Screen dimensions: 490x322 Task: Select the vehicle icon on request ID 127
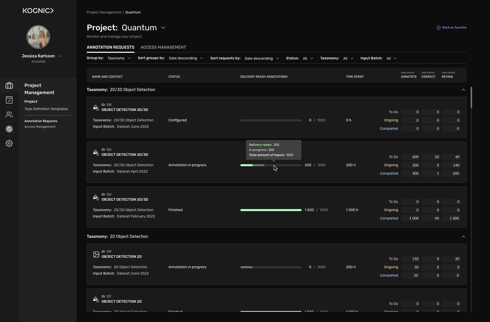96,299
